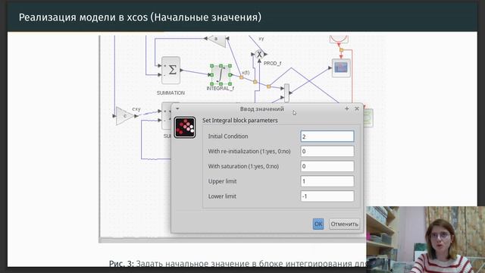Click the 'Lower limit' label
Viewport: 485px width, 273px height.
(x=222, y=196)
